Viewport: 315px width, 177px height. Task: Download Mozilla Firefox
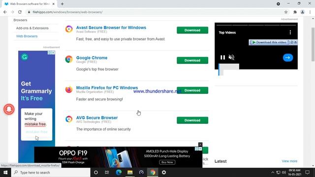pyautogui.click(x=192, y=90)
